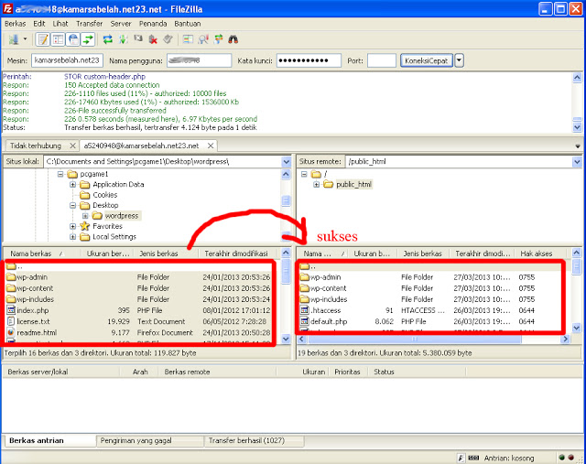Collapse the remote root folder node
This screenshot has height=464, width=586.
304,174
